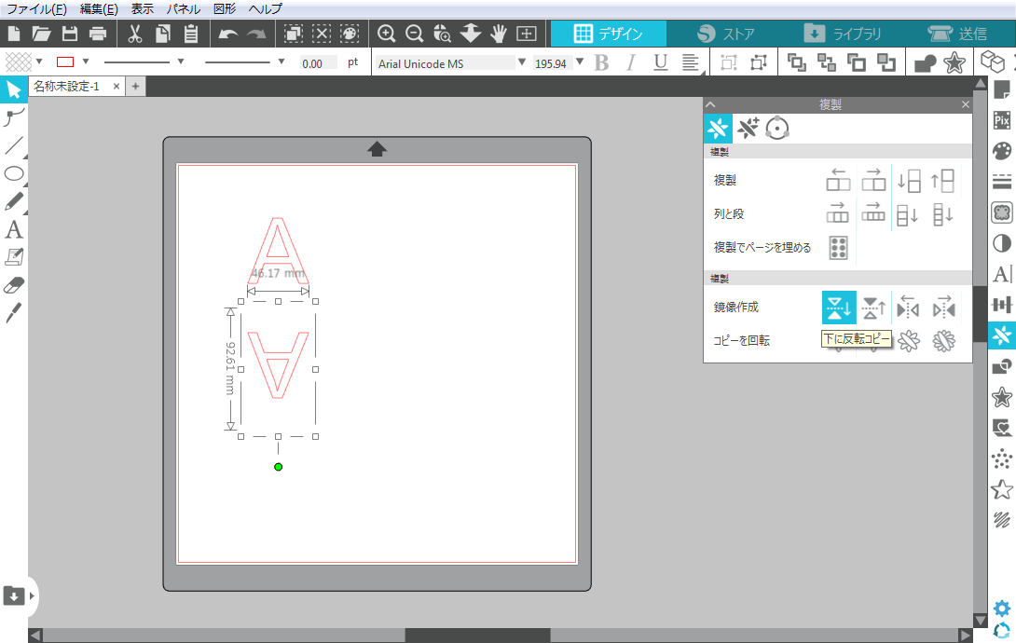Open the Pix panel in right sidebar
The width and height of the screenshot is (1016, 643).
[x=1002, y=119]
